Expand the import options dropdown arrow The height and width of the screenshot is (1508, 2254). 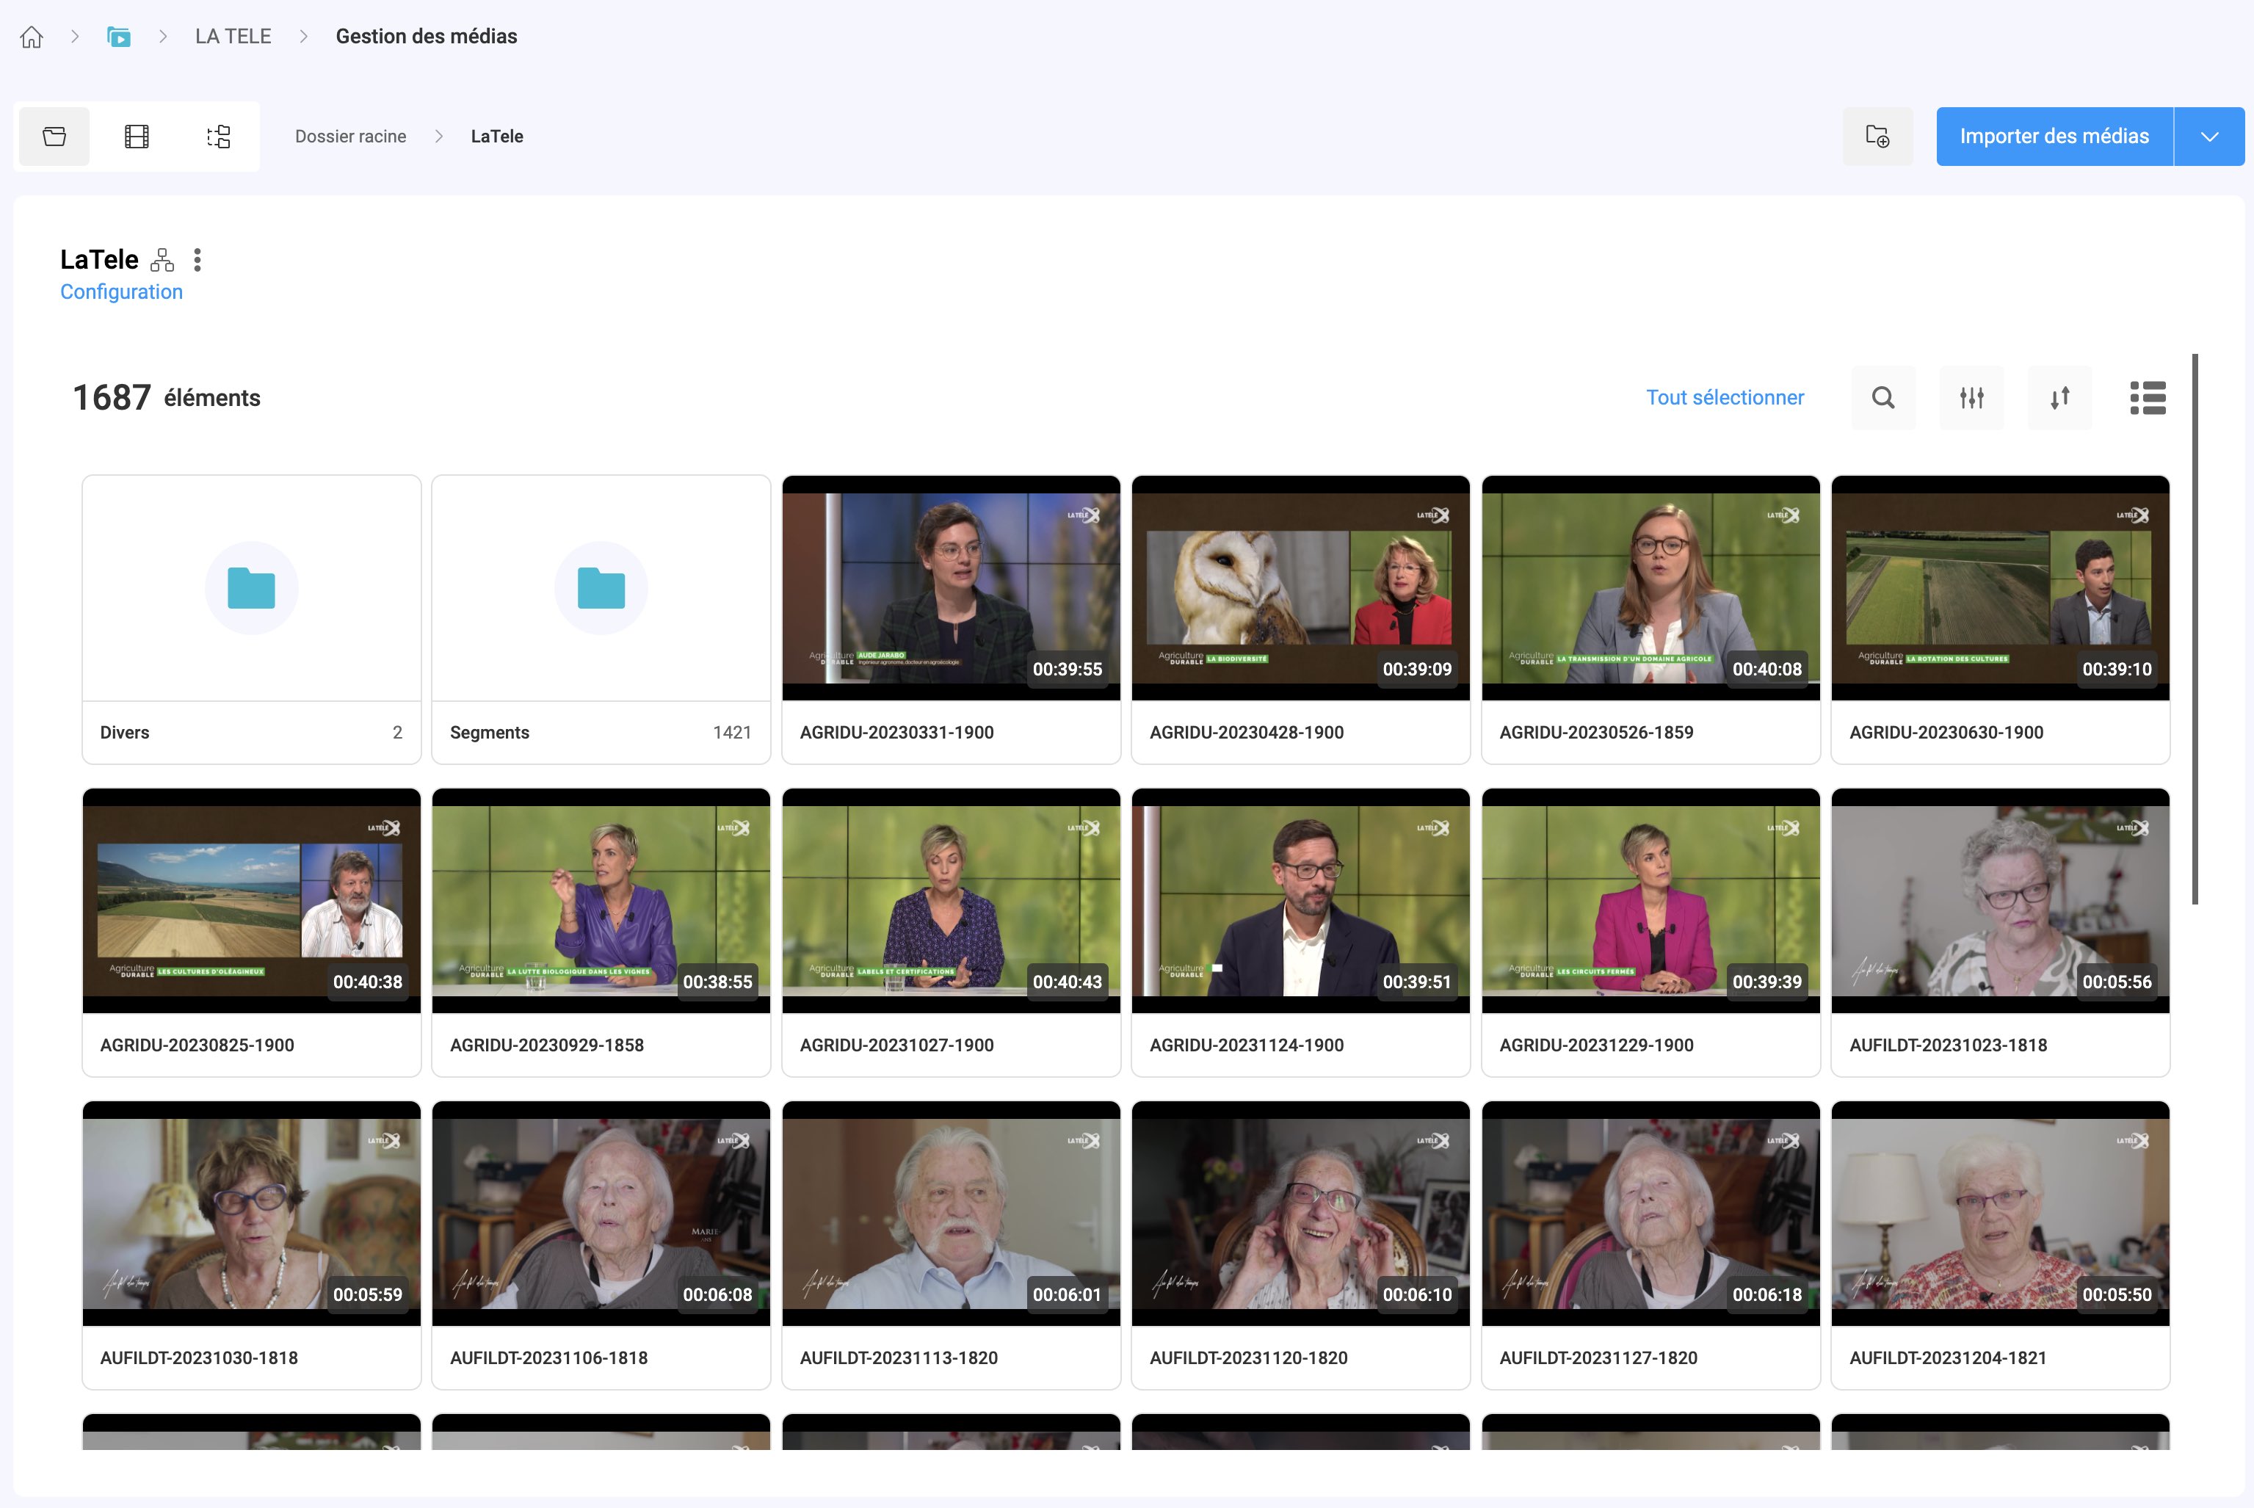click(2208, 137)
